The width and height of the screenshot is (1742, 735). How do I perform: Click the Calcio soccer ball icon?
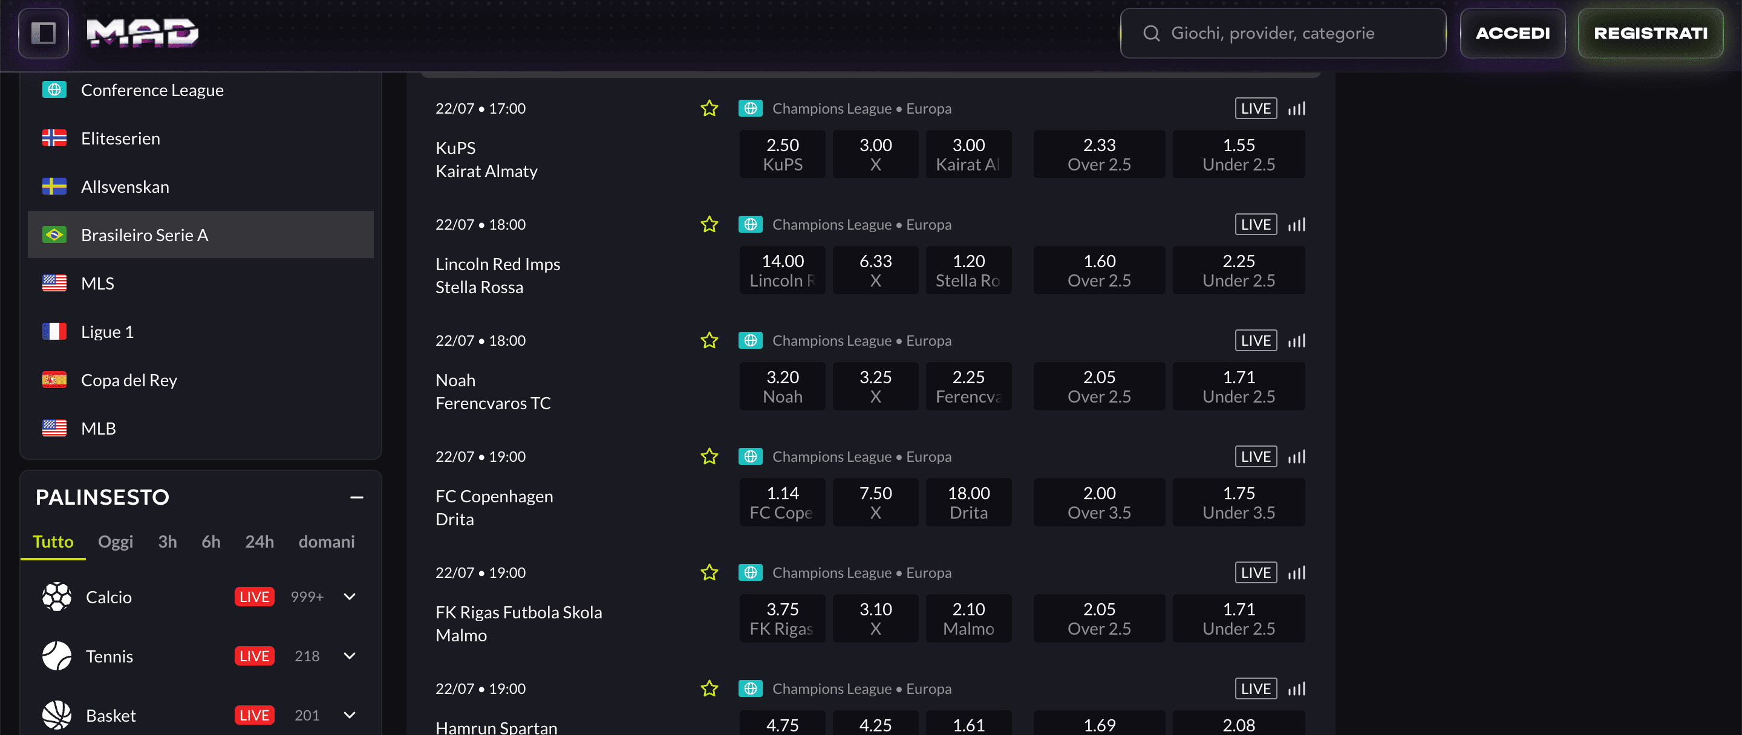tap(57, 597)
